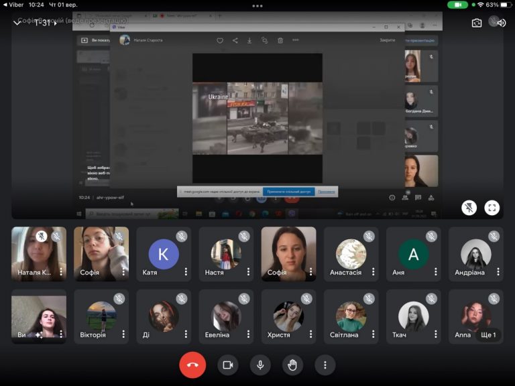This screenshot has width=515, height=386.
Task: Open options menu on Катя's tile
Action: [186, 271]
